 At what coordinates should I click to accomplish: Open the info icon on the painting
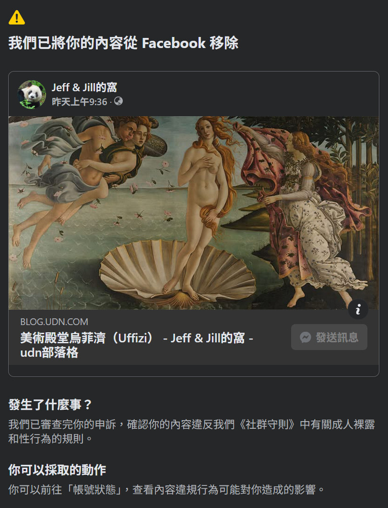[x=358, y=309]
